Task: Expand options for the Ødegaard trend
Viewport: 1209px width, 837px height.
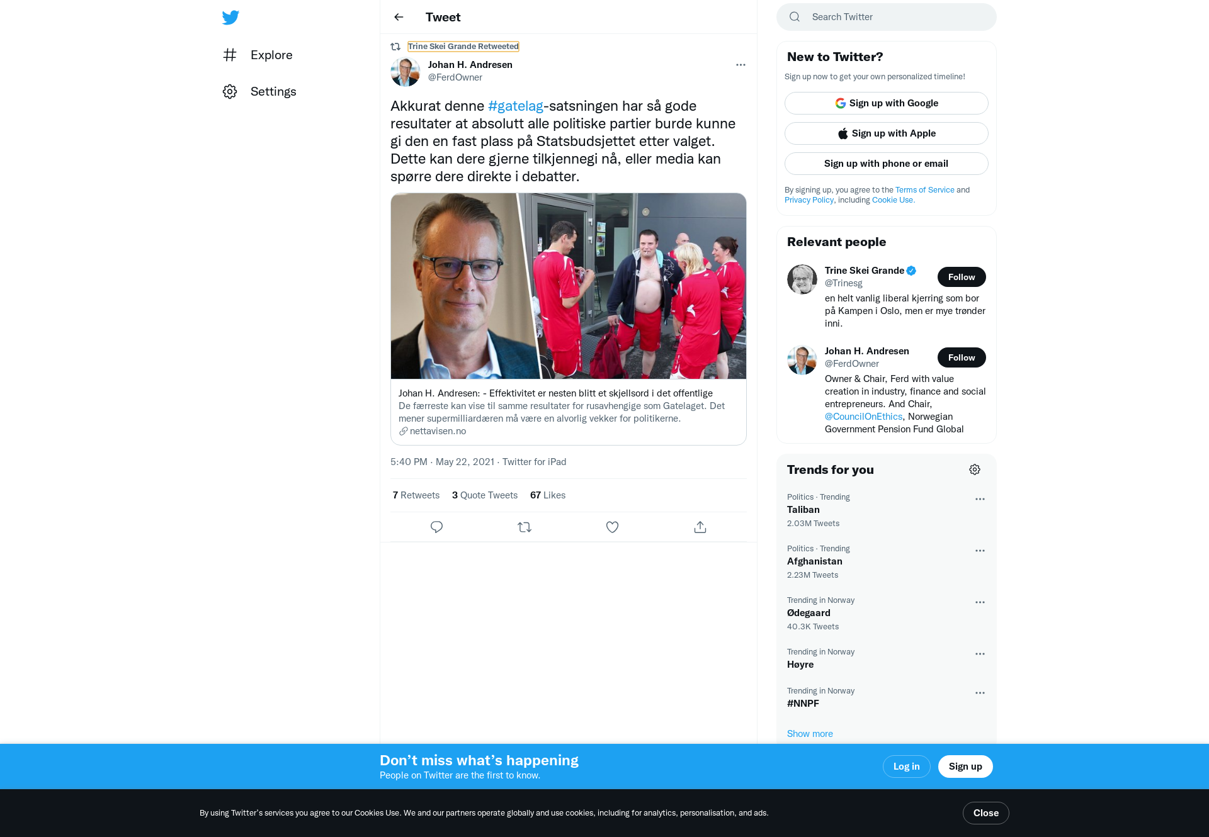Action: 980,602
